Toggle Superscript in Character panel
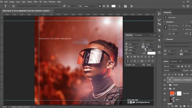The width and height of the screenshot is (192, 108). pyautogui.click(x=142, y=57)
